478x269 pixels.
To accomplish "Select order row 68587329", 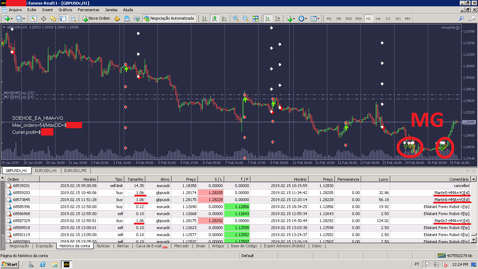I will tap(238, 221).
